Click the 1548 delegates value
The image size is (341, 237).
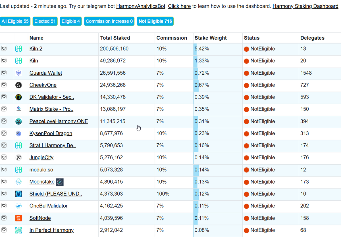point(306,73)
